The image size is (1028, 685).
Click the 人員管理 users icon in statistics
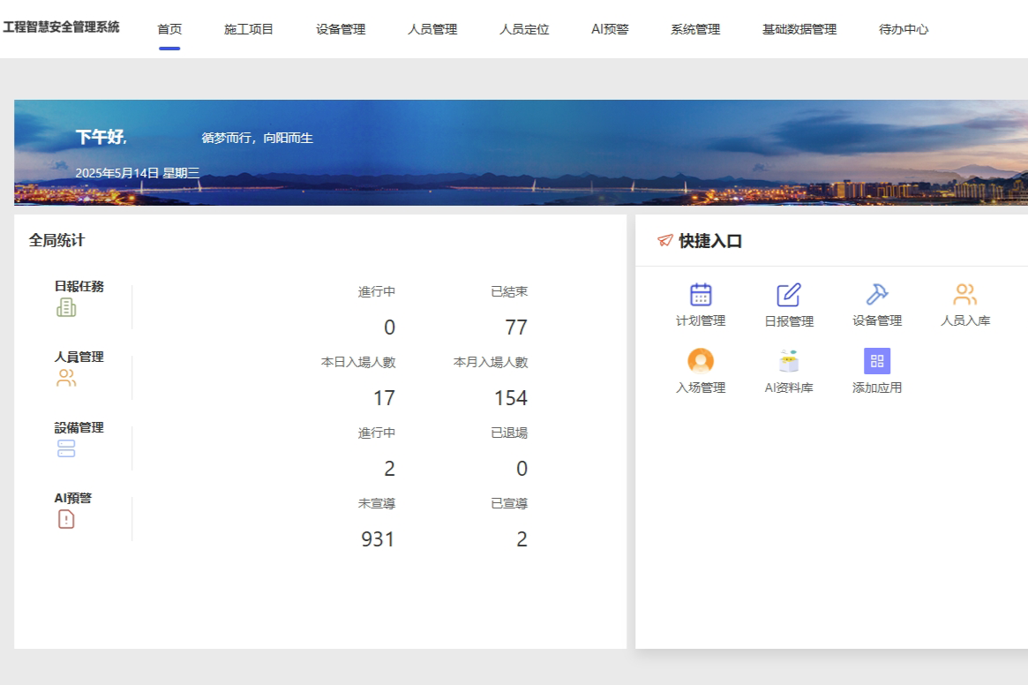click(x=66, y=378)
